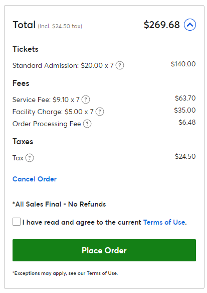Click the Facility Charge $5.00 x 7 label
Image resolution: width=207 pixels, height=293 pixels.
[x=53, y=112]
